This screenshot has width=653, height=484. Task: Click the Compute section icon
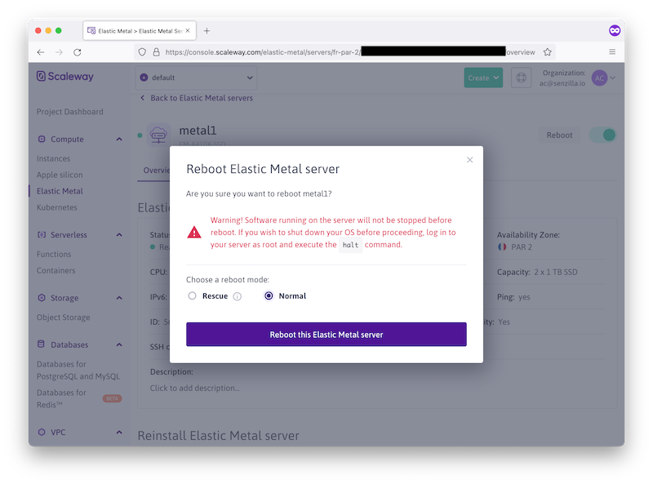42,139
